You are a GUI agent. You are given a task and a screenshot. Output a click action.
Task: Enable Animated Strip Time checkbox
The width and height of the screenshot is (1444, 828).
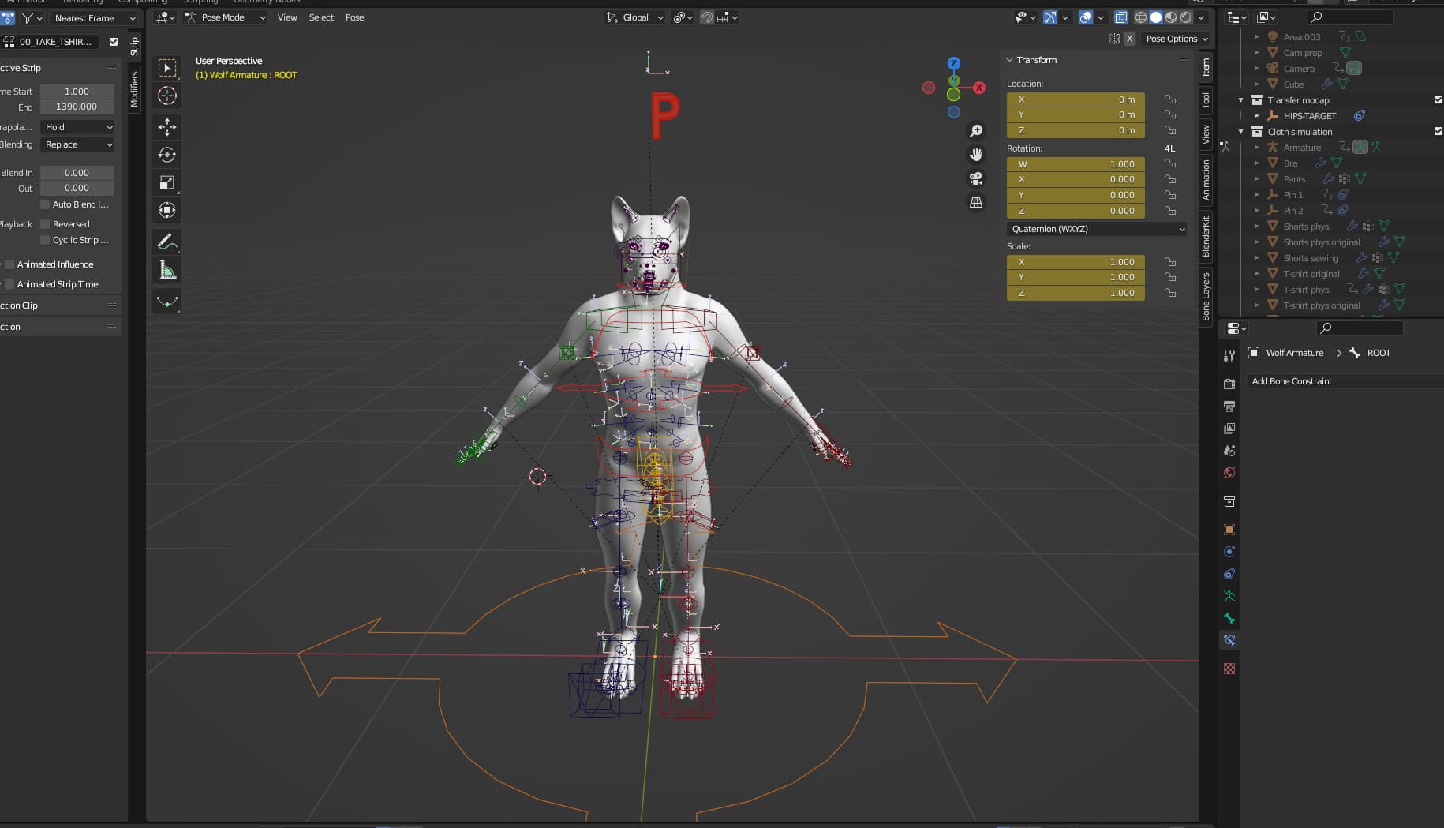coord(9,284)
